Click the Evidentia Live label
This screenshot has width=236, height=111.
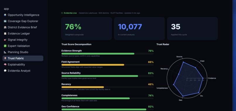coord(70,13)
